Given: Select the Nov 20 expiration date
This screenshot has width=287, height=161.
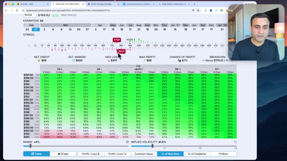Looking at the screenshot, I should [x=156, y=30].
